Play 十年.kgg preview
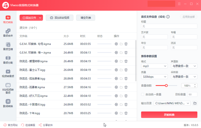Screen dimensions: 201x128 pyautogui.click(x=116, y=113)
